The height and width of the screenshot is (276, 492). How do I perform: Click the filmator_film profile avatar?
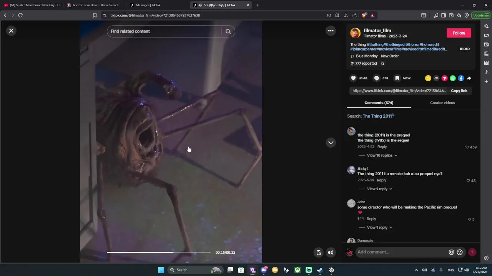point(355,33)
